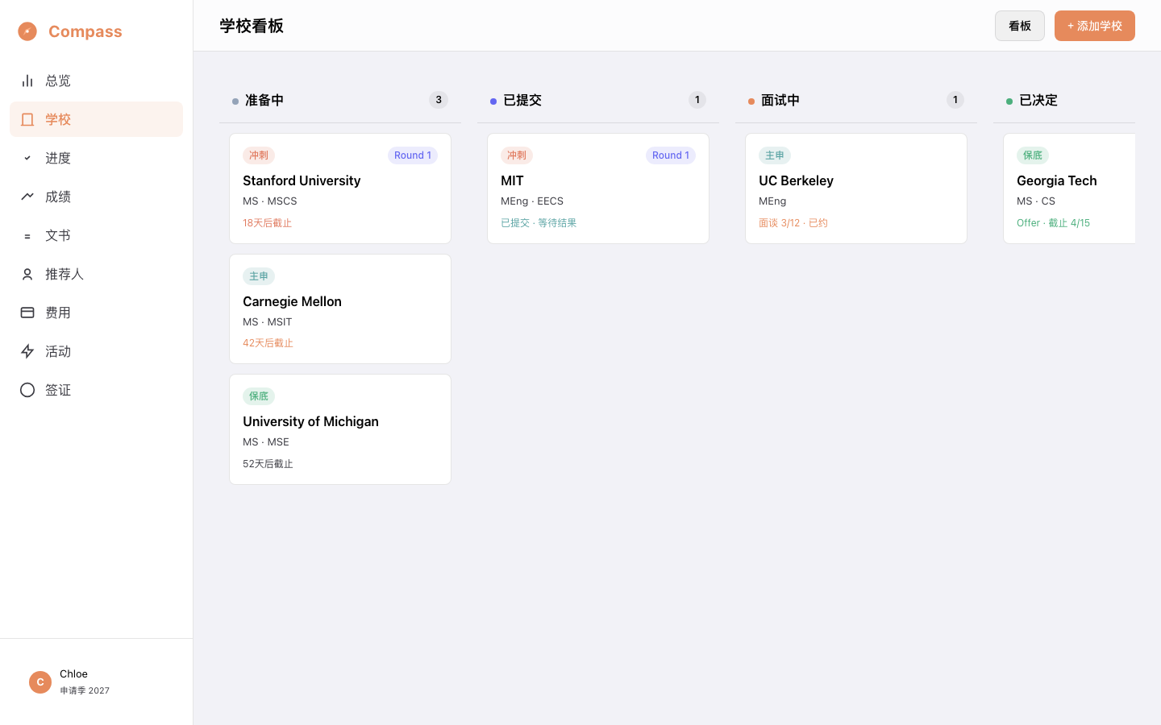Open the Stanford University card
1161x725 pixels.
coord(340,188)
